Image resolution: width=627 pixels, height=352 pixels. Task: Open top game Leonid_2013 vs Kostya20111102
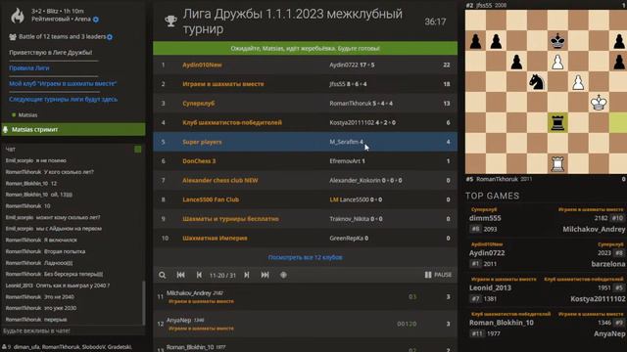(547, 290)
